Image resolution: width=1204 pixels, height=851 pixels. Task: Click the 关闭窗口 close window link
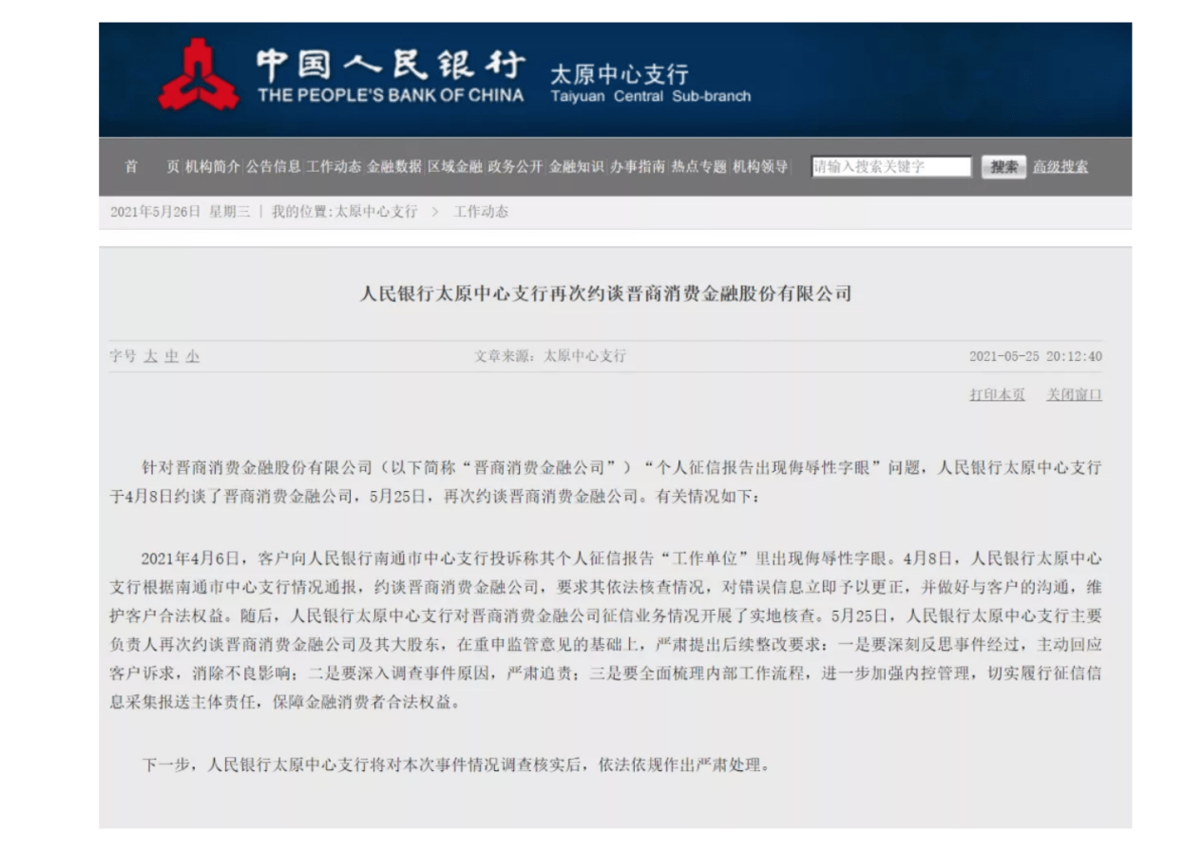click(x=1075, y=395)
